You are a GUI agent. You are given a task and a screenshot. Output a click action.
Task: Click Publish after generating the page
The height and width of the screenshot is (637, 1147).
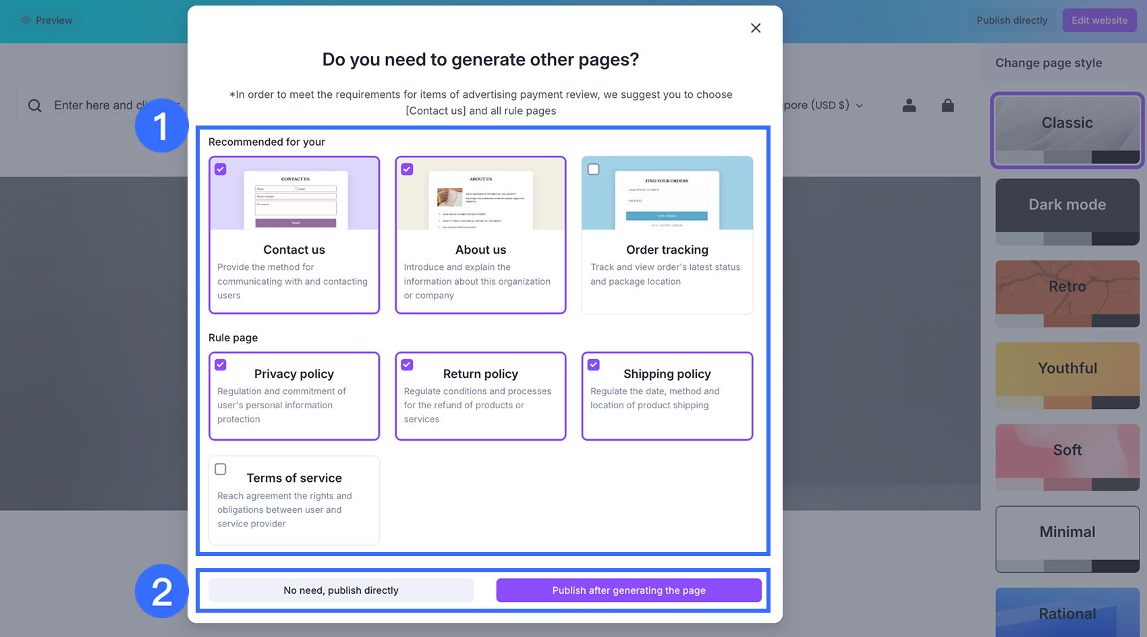(x=629, y=590)
